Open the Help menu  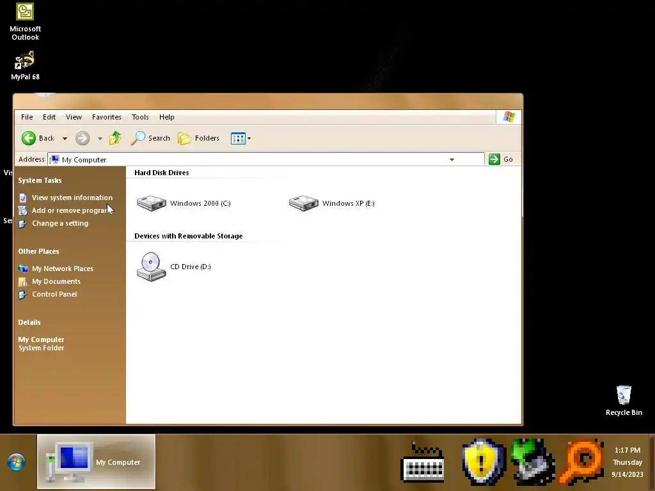(x=167, y=117)
